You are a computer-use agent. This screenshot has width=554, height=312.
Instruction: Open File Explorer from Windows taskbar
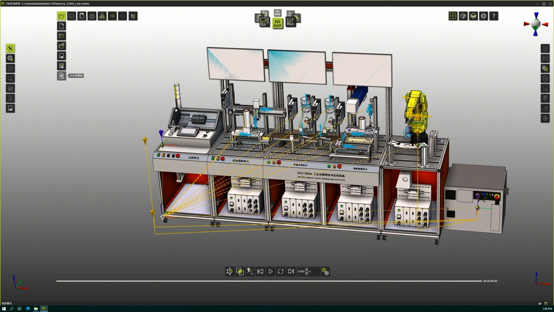(x=36, y=309)
